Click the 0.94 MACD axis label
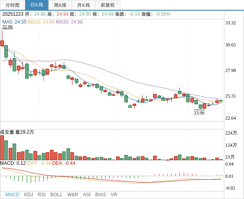The width and height of the screenshot is (244, 199). pyautogui.click(x=229, y=164)
